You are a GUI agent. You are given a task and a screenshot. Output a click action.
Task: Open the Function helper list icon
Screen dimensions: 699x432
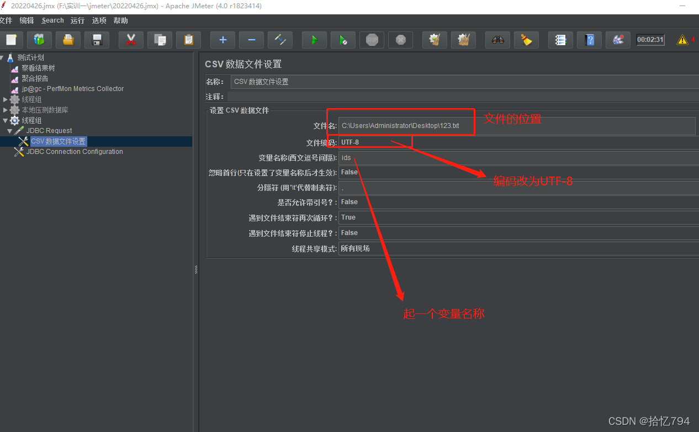click(x=560, y=40)
